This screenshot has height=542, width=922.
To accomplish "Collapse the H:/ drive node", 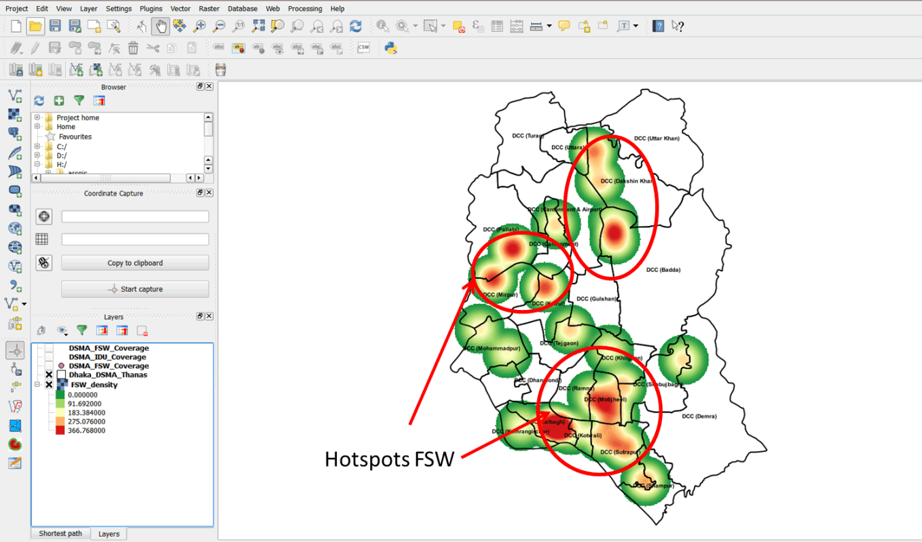I will [x=37, y=164].
